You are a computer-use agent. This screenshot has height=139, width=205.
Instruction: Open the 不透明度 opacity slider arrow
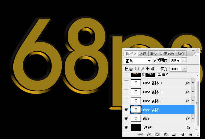tap(184, 60)
